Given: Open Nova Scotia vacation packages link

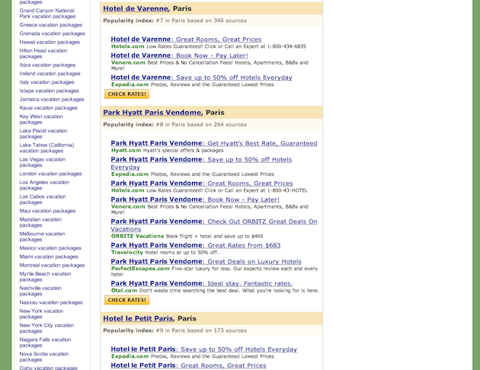Looking at the screenshot, I should tap(44, 357).
